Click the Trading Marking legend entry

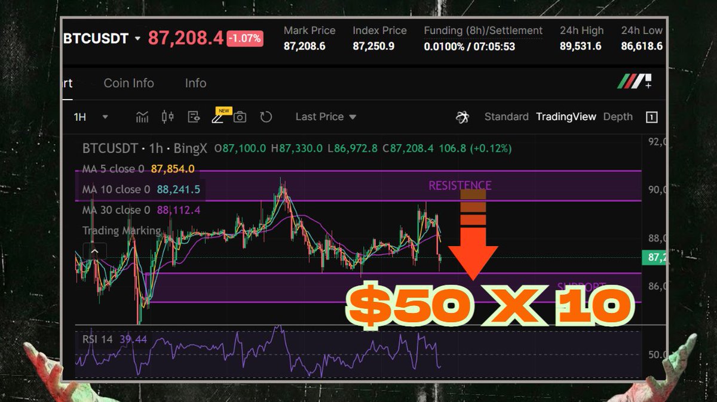pos(121,230)
